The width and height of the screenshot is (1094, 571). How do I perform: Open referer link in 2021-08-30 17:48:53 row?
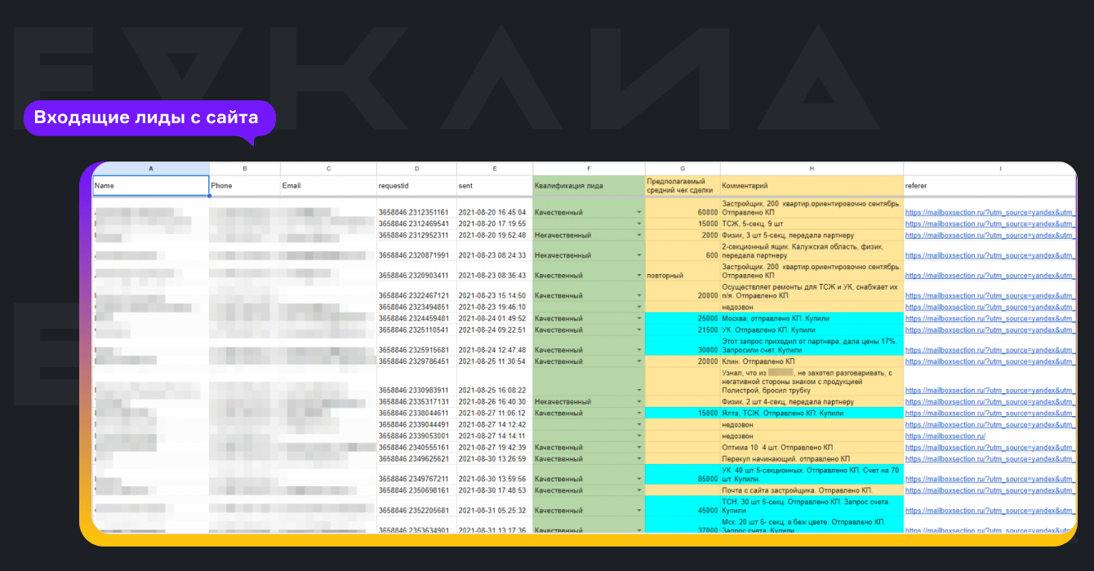[x=990, y=490]
